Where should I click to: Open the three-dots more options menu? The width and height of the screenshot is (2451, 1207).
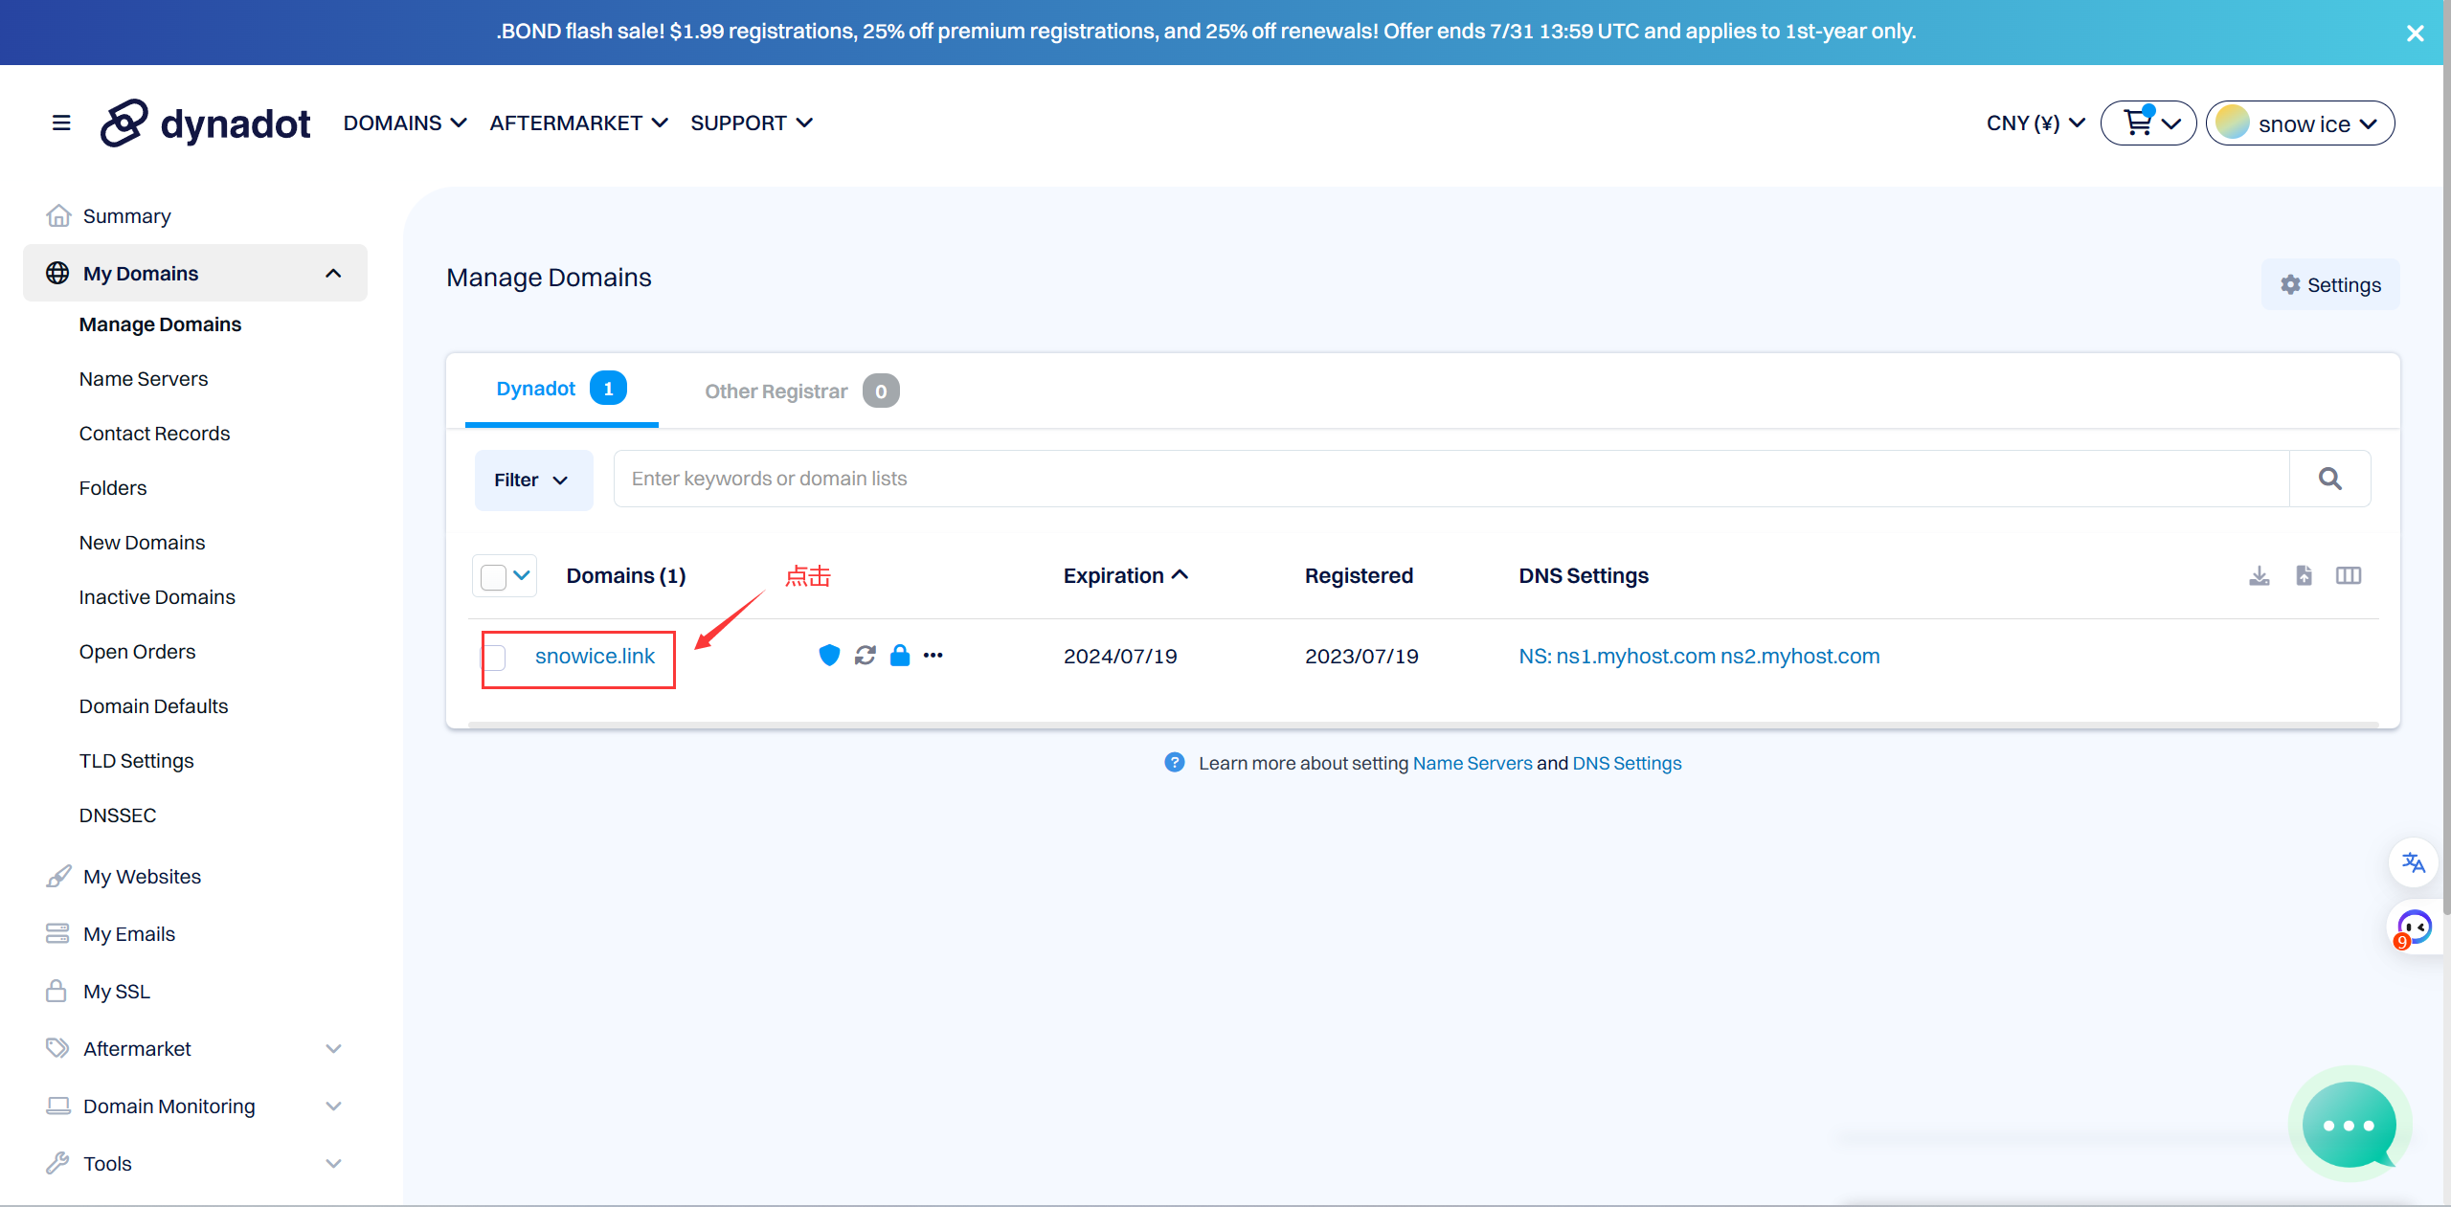933,656
